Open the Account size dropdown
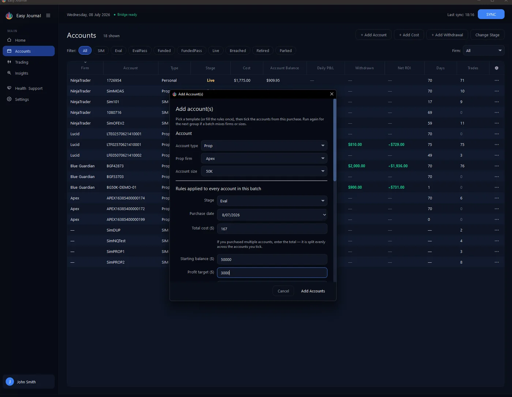The image size is (512, 397). tap(264, 171)
